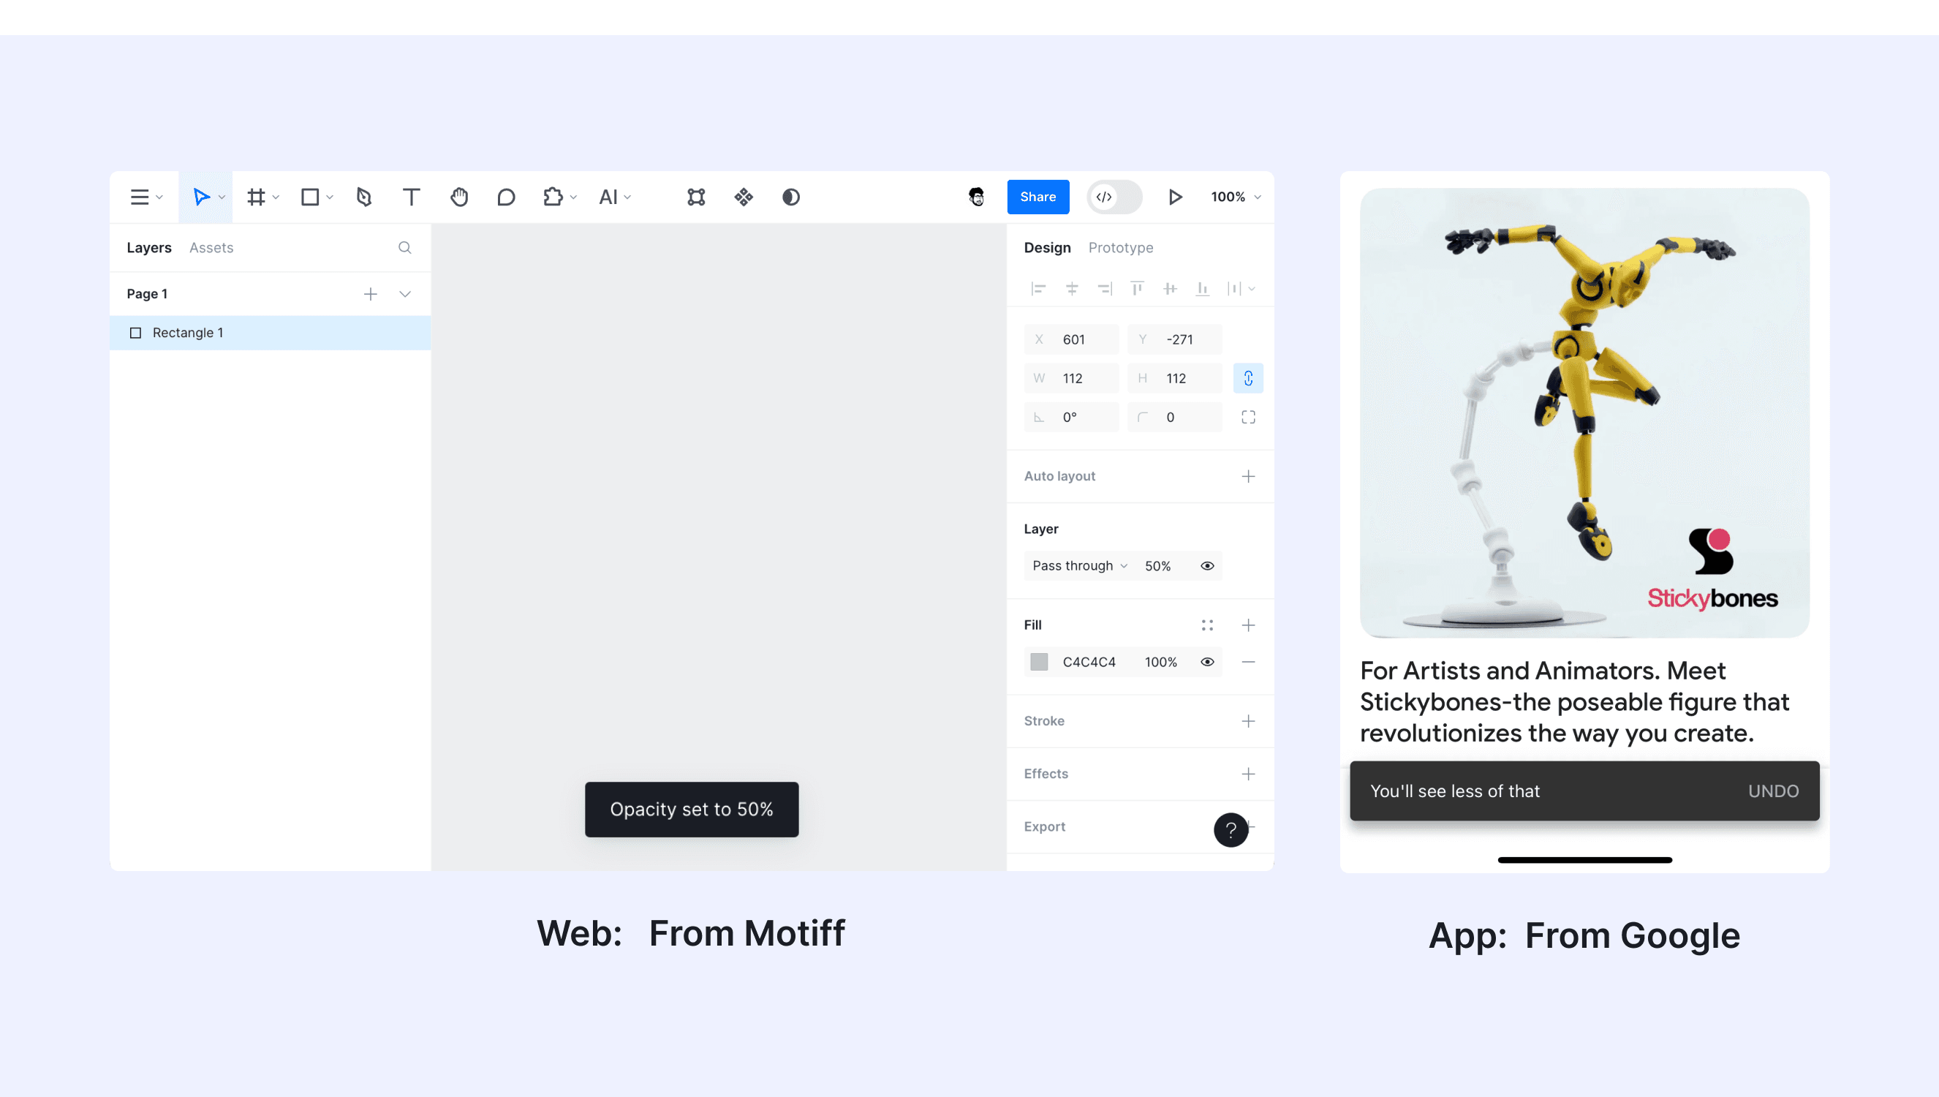This screenshot has width=1939, height=1097.
Task: Click the C4C4C4 fill color swatch
Action: point(1039,663)
